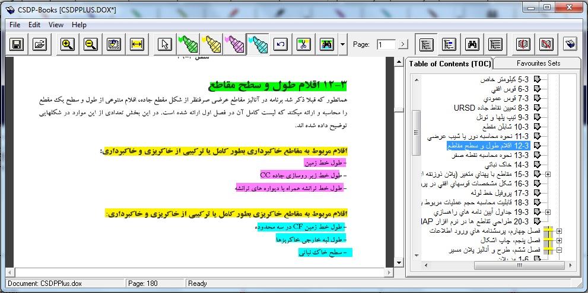The image size is (588, 293).
Task: Click the blue-marked tree list icon
Action: point(449,44)
